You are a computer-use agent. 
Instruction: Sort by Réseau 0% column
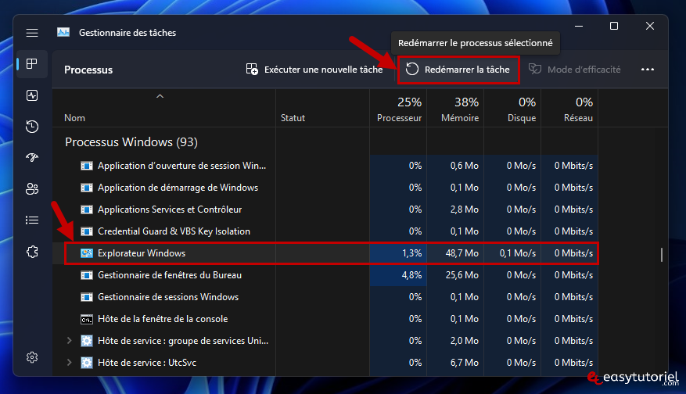pyautogui.click(x=569, y=109)
